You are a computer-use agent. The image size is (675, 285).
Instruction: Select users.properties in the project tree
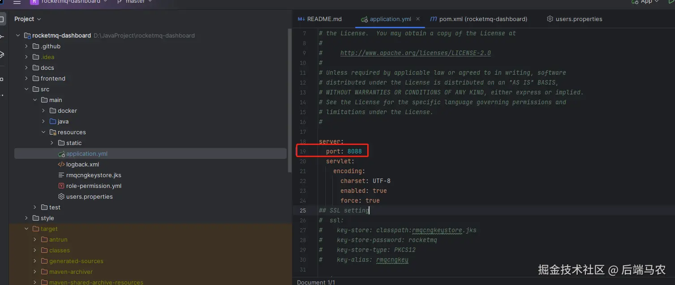click(90, 197)
